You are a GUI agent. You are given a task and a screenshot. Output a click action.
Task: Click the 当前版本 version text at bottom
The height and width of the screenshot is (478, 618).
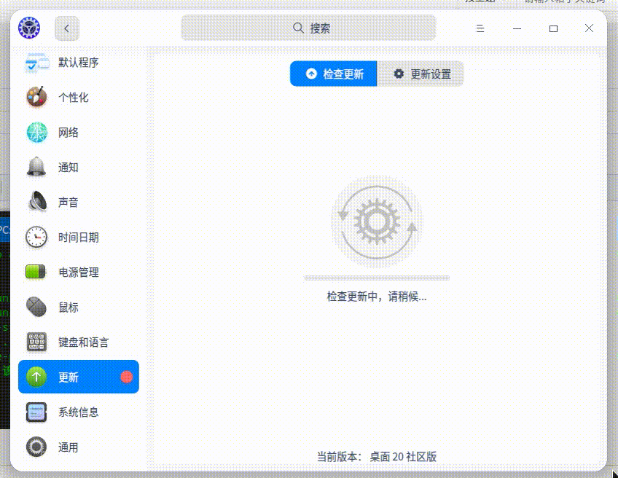(376, 457)
